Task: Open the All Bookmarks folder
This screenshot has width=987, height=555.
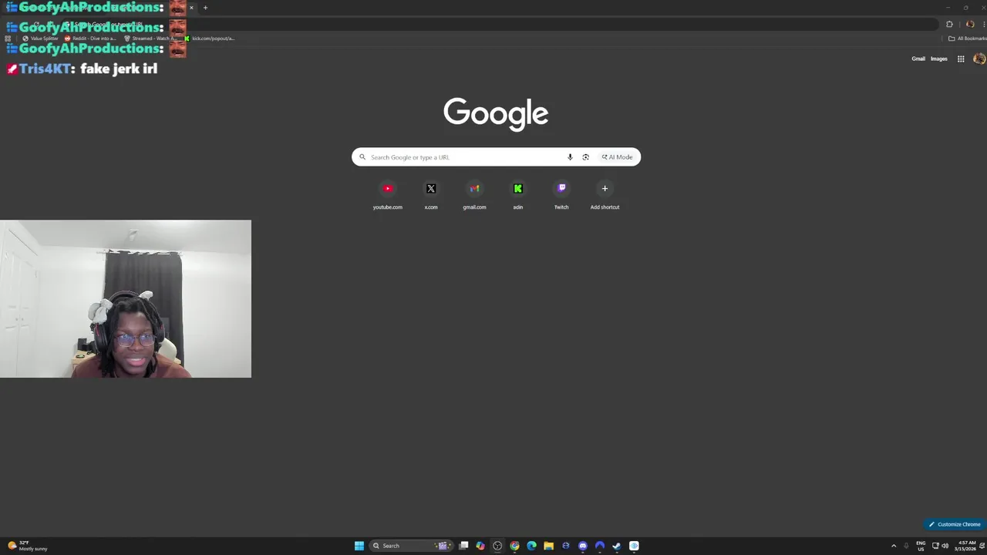Action: [x=967, y=39]
